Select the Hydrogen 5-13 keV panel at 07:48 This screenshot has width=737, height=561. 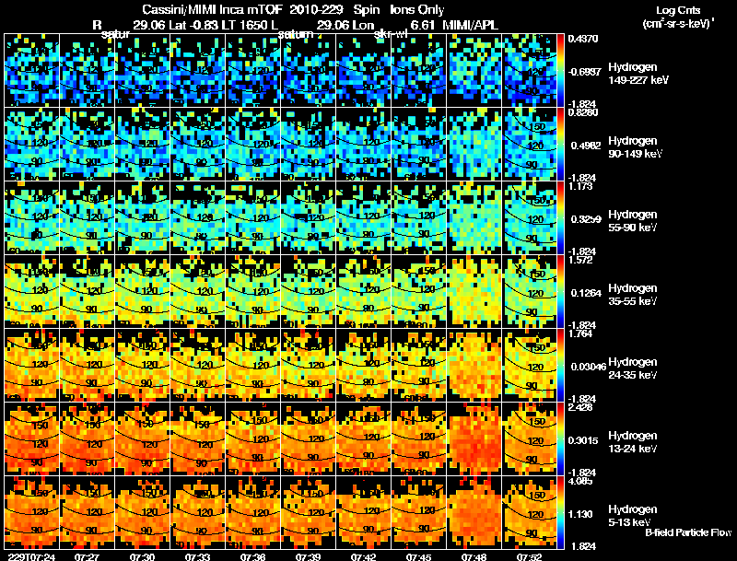coord(474,512)
